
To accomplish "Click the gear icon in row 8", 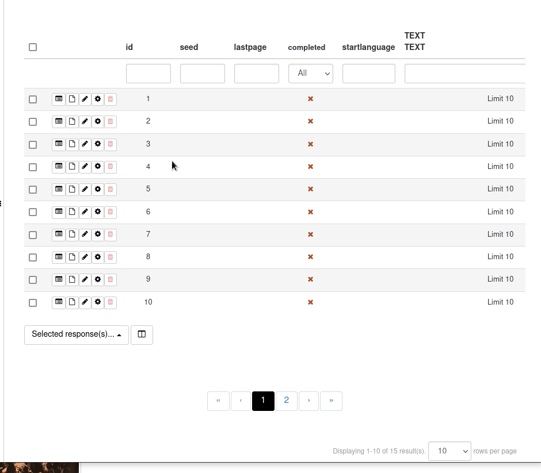I will coord(98,257).
